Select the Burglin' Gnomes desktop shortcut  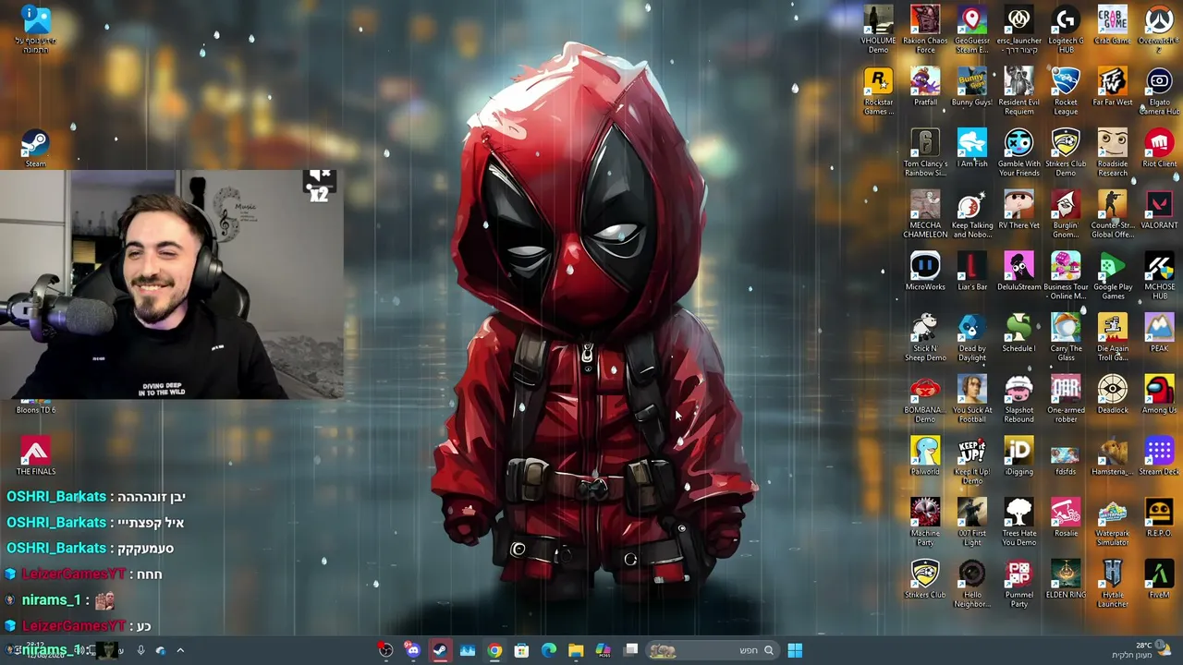click(1066, 213)
